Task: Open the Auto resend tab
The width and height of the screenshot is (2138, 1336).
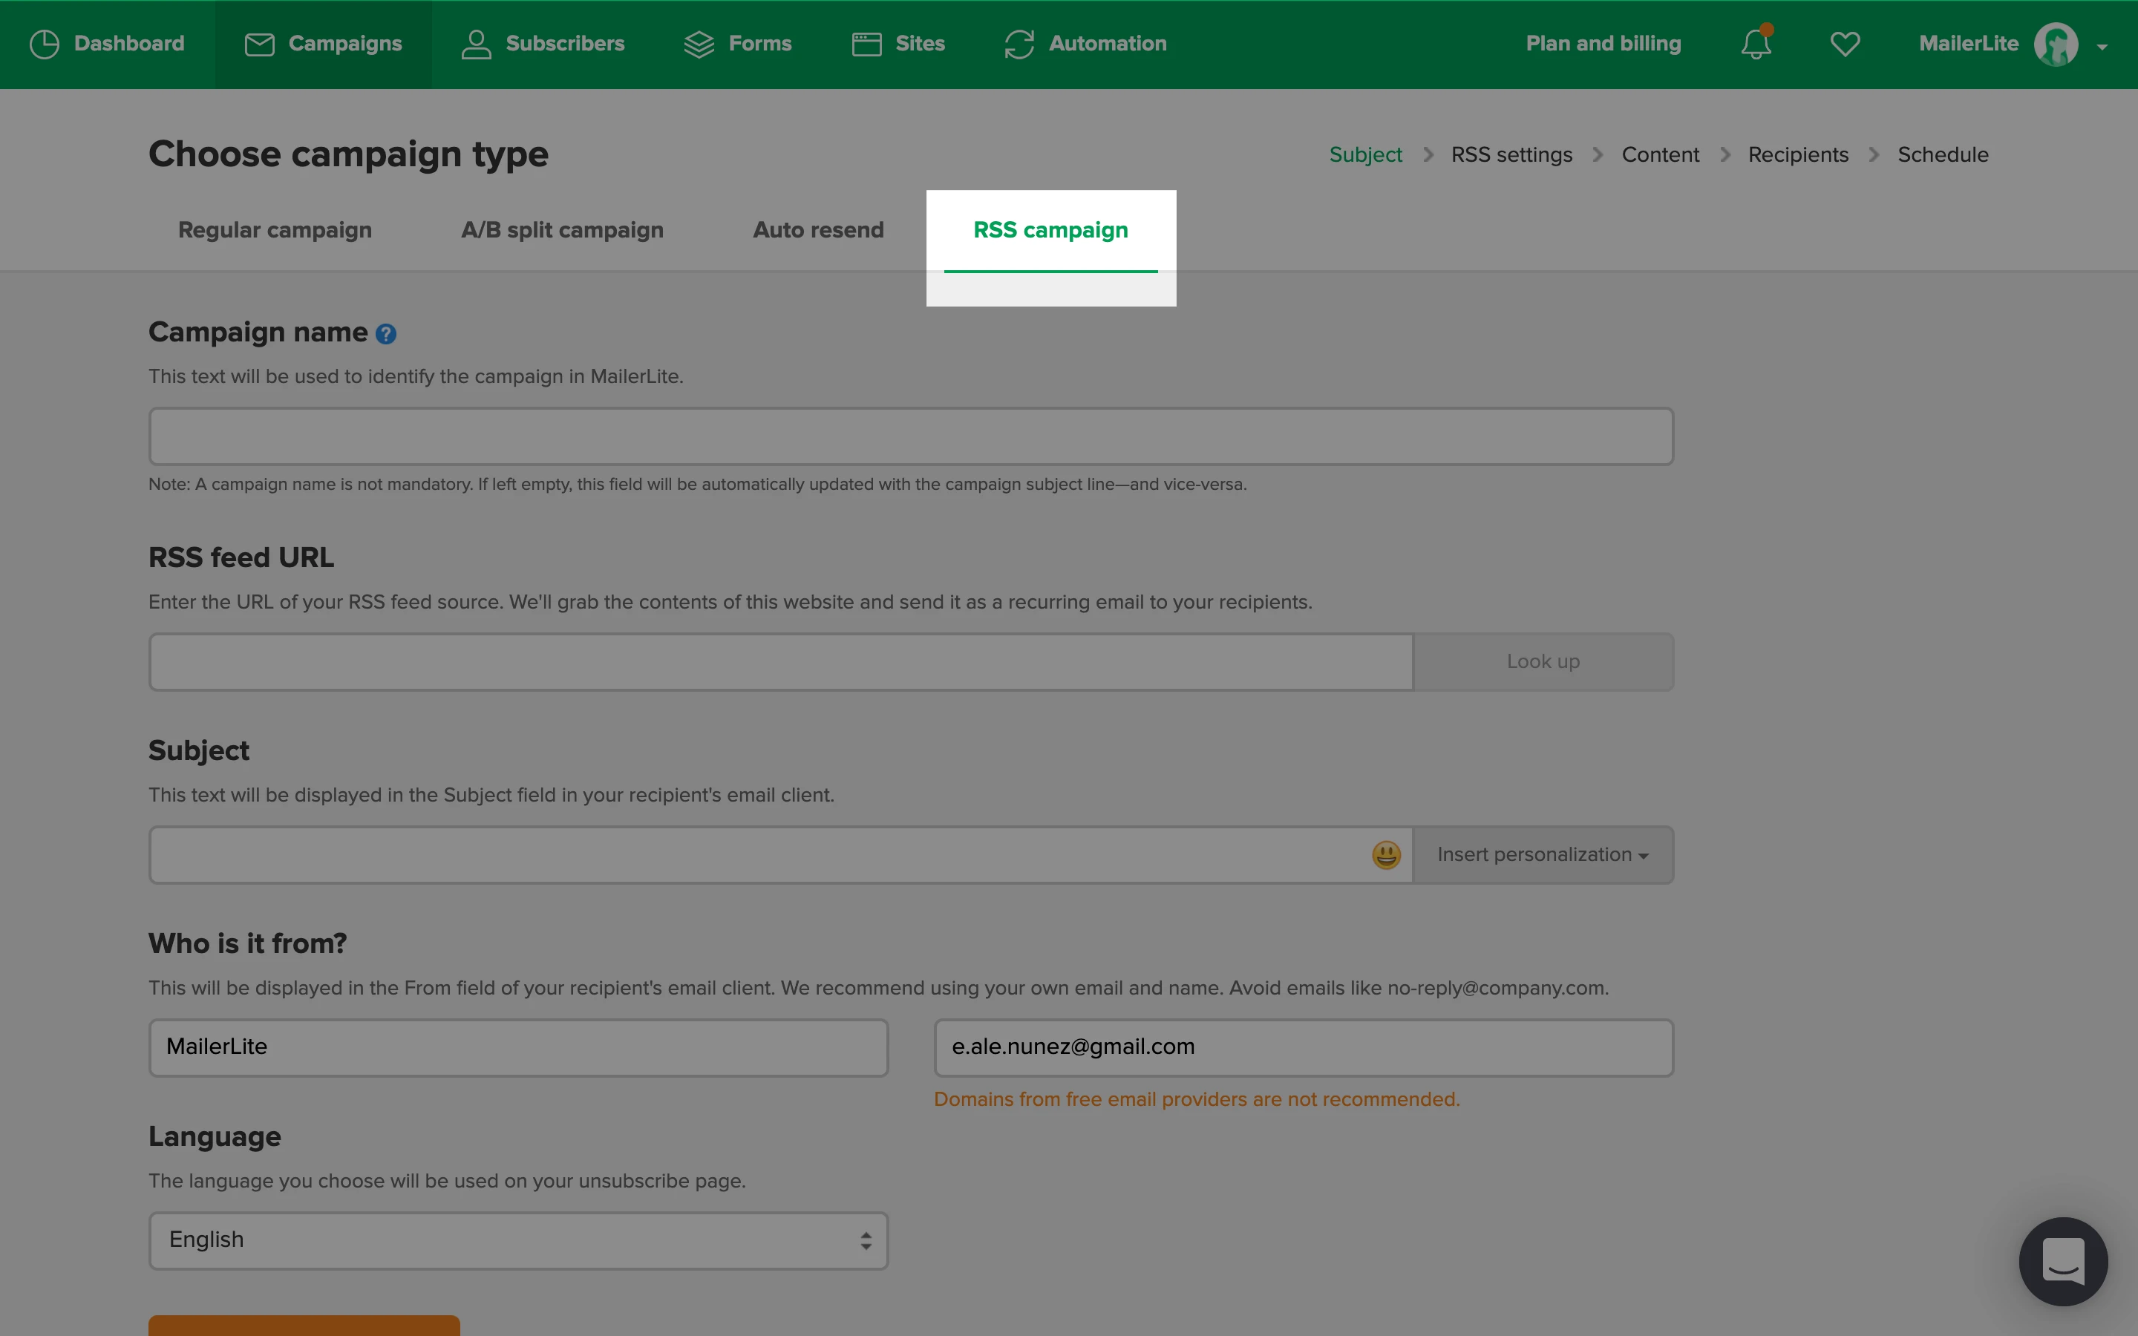Action: [x=818, y=230]
